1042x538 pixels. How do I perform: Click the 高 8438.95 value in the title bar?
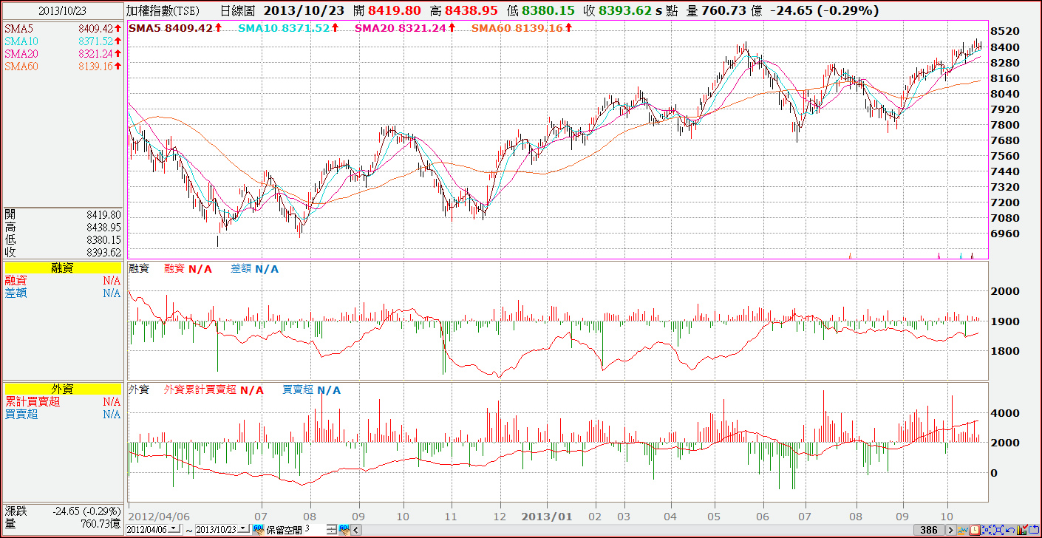[463, 10]
